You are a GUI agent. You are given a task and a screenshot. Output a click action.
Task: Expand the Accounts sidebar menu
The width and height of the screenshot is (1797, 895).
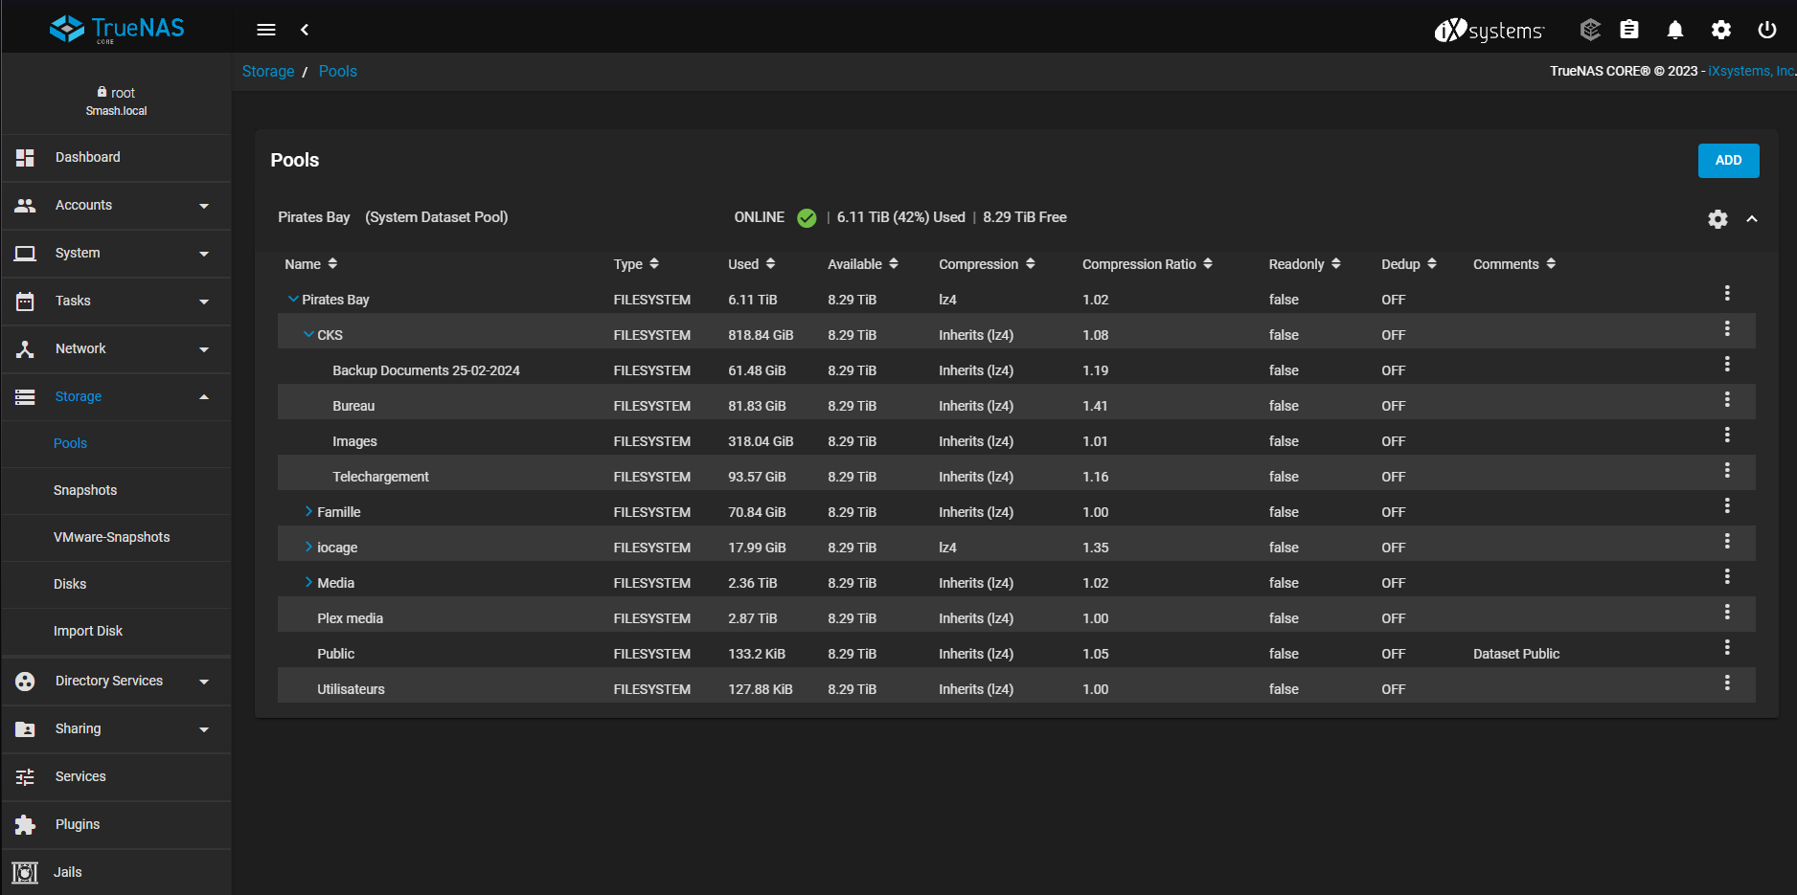coord(116,206)
